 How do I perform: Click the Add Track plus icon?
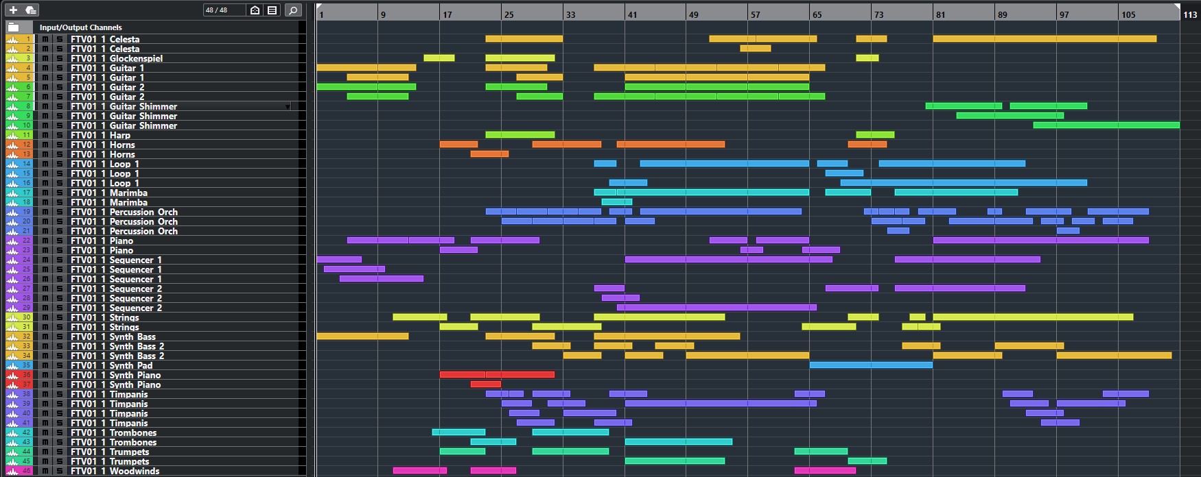[x=13, y=10]
